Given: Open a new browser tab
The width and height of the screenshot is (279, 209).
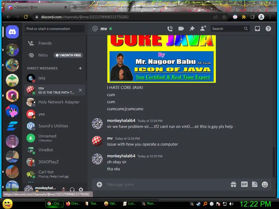Looking at the screenshot, I should tap(141, 7).
